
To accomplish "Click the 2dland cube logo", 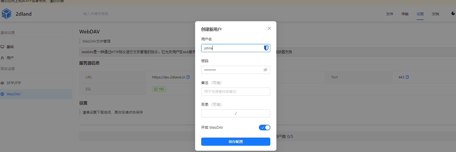I will click(6, 14).
